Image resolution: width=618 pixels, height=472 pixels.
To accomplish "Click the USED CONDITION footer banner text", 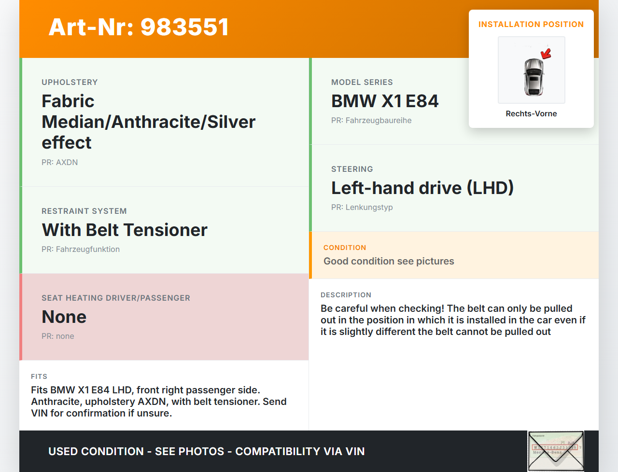I will coord(207,451).
